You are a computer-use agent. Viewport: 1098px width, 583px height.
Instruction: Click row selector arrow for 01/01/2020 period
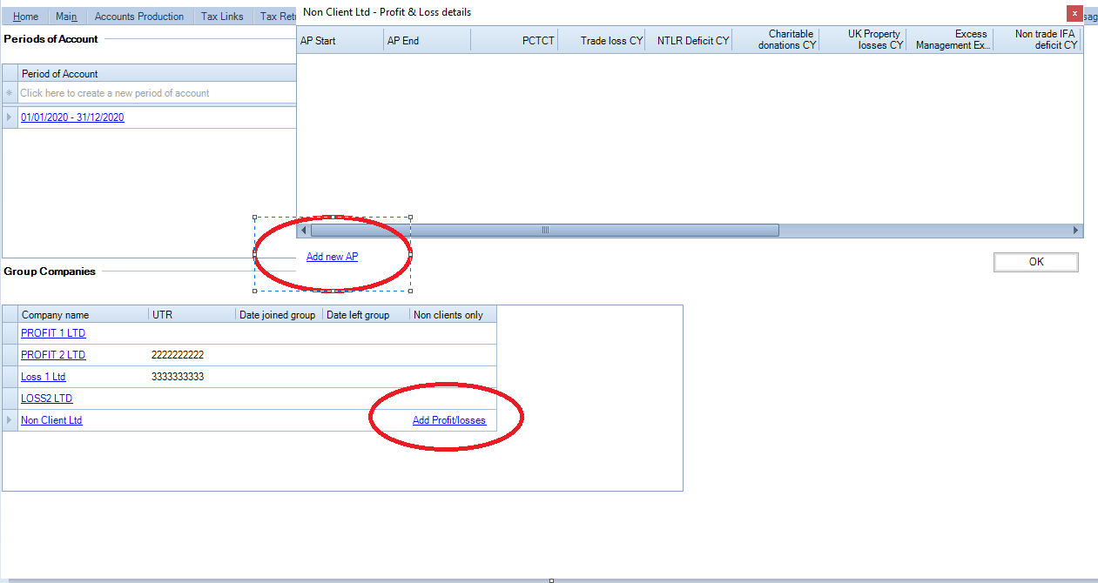tap(10, 117)
